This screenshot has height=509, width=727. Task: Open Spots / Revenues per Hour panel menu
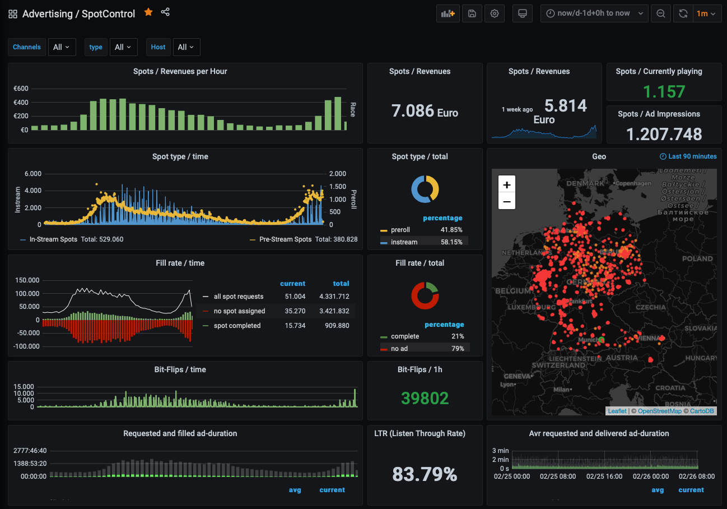tap(180, 71)
